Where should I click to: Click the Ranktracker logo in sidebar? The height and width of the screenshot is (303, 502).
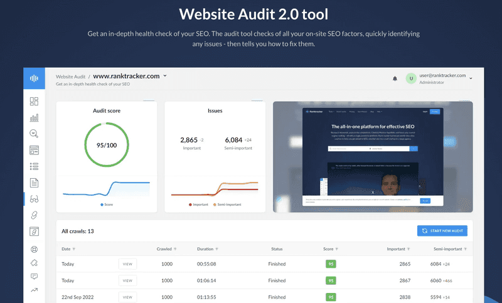click(34, 78)
